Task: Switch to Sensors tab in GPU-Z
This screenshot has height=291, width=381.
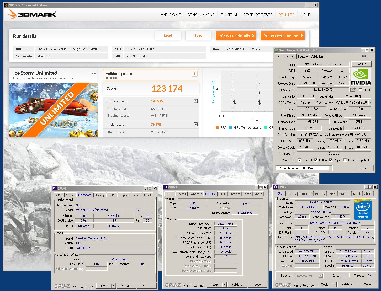Action: (303, 56)
